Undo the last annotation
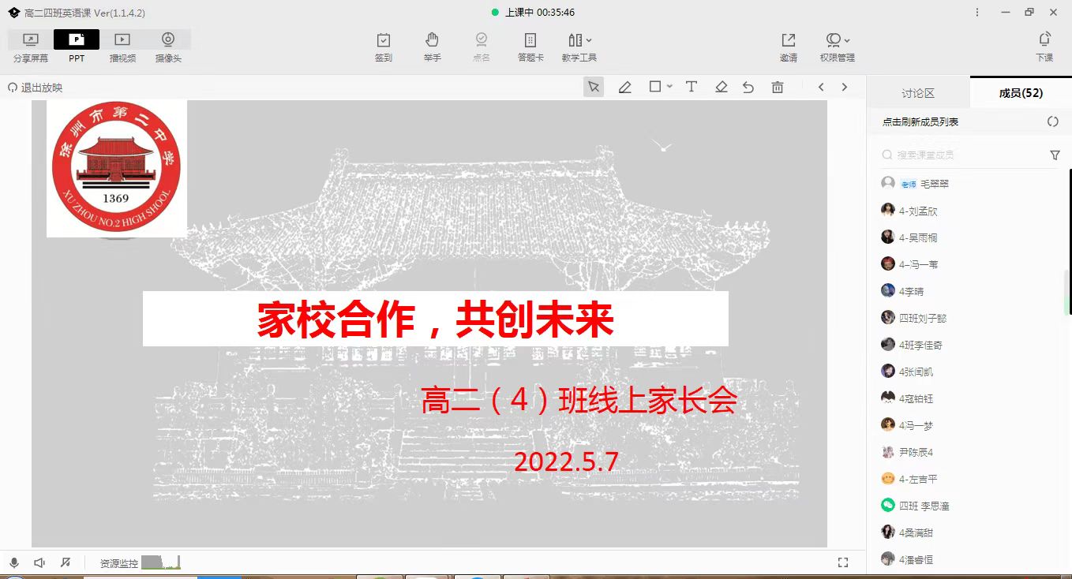1072x579 pixels. [748, 87]
